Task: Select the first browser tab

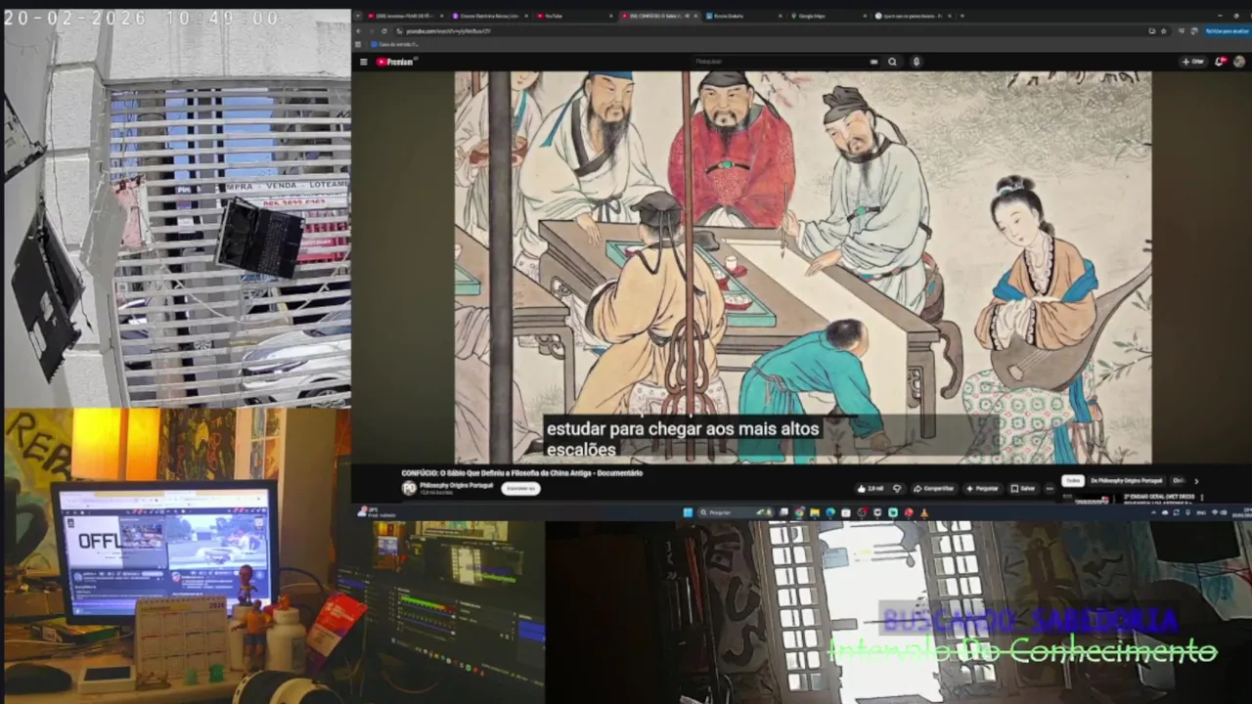Action: coord(406,16)
